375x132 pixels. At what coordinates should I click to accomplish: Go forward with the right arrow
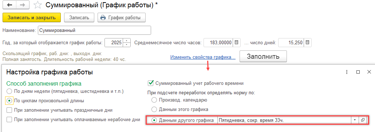[x=23, y=5]
